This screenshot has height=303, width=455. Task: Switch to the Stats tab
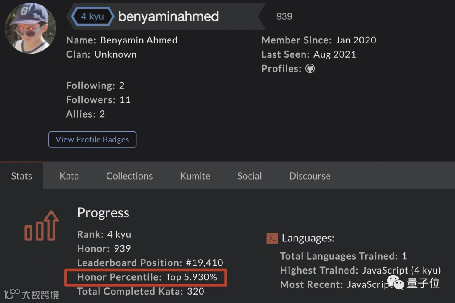[21, 176]
